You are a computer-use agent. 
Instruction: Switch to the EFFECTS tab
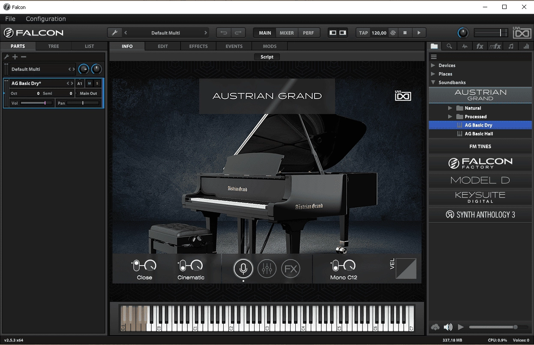(198, 46)
